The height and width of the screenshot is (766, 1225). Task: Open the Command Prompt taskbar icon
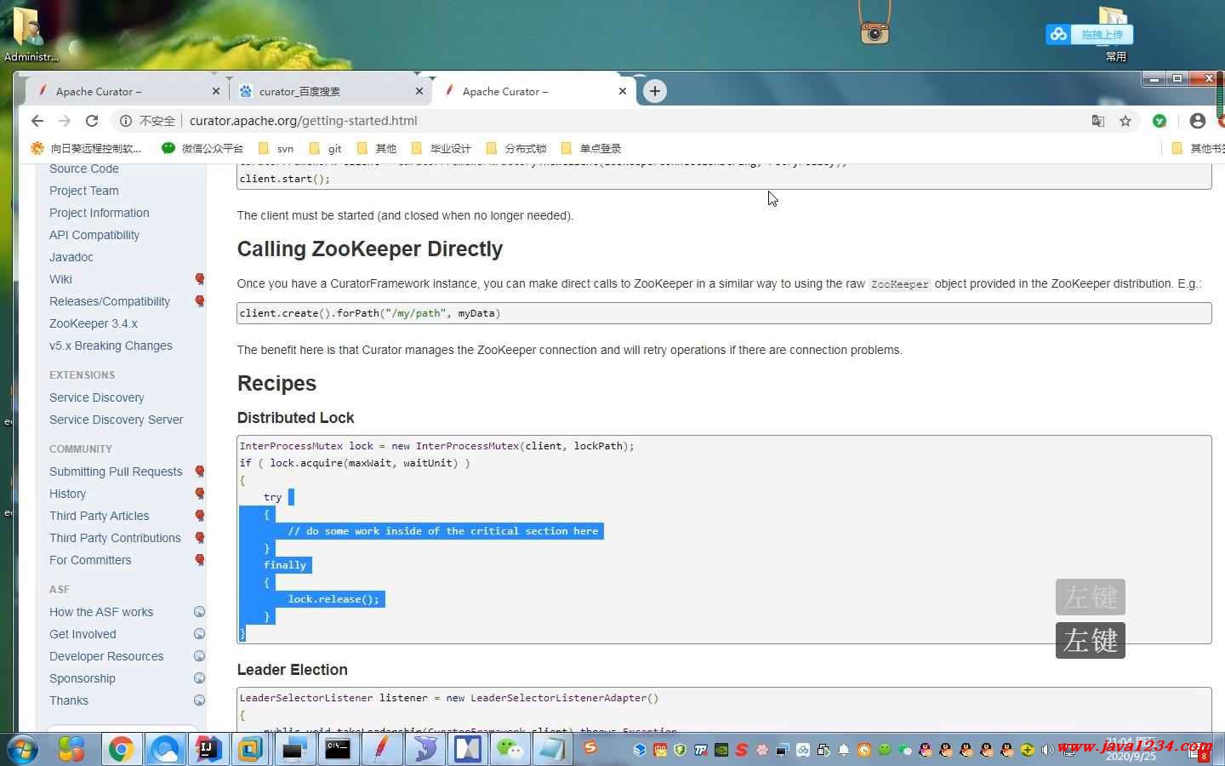click(338, 749)
